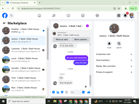
Task: Open site information icon in address bar
Action: [19, 9]
